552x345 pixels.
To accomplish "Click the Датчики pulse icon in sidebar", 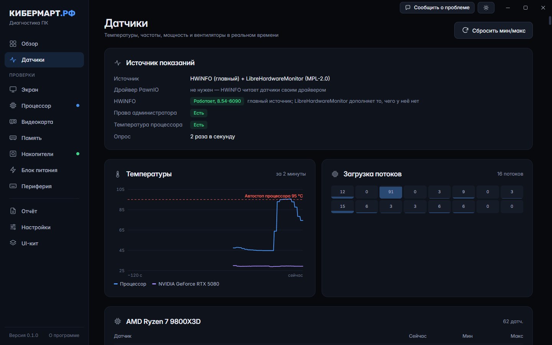I will [x=13, y=60].
